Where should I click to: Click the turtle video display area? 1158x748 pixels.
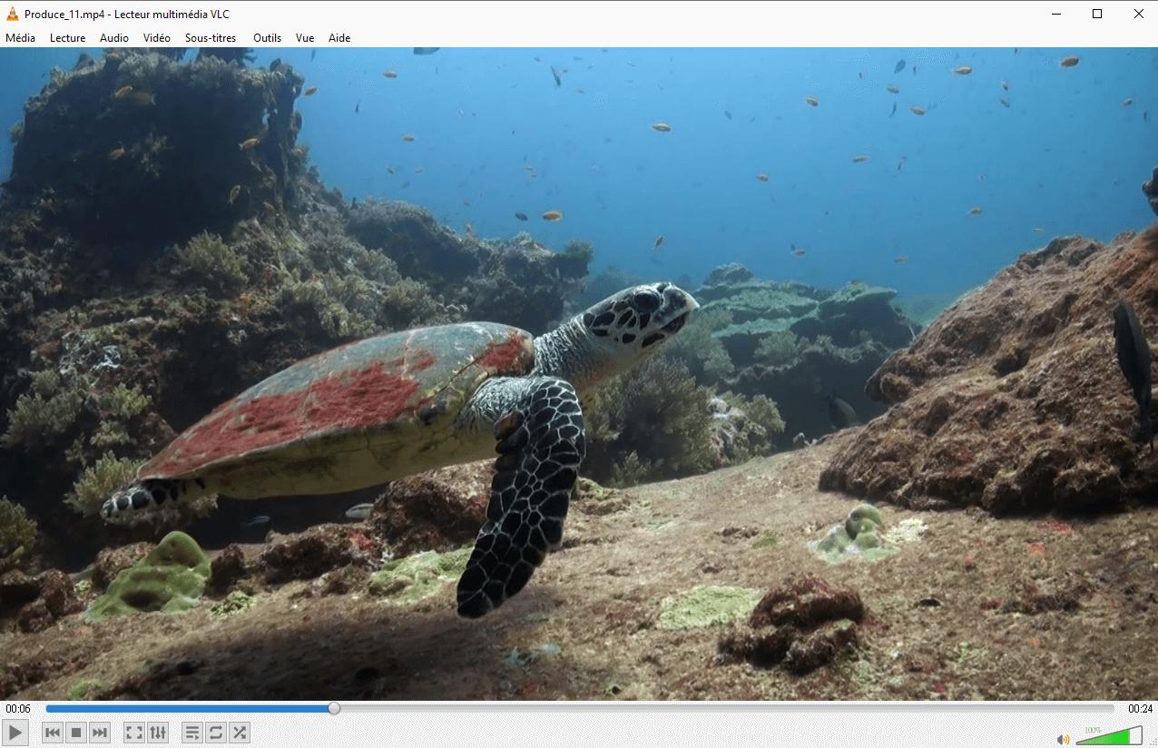579,374
